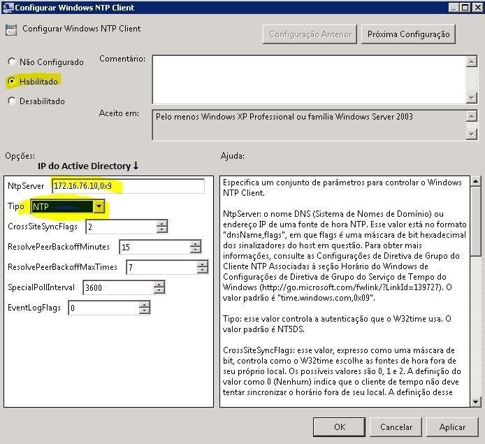Screen dimensions: 485x444
Task: Minimize the Configurar Windows NTP Client window
Action: [454, 8]
